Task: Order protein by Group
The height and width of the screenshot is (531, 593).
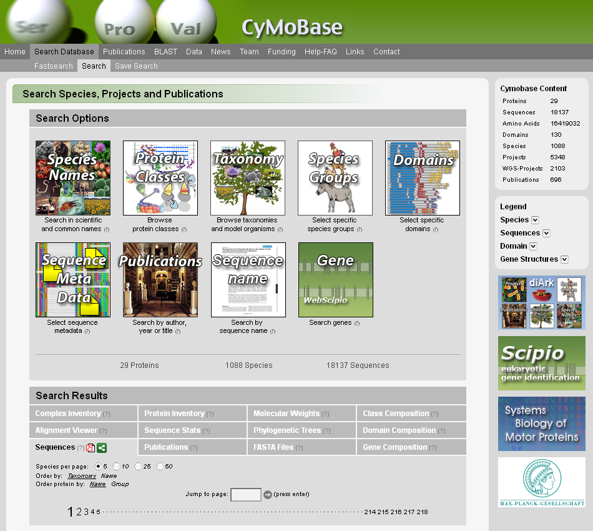Action: (x=120, y=484)
